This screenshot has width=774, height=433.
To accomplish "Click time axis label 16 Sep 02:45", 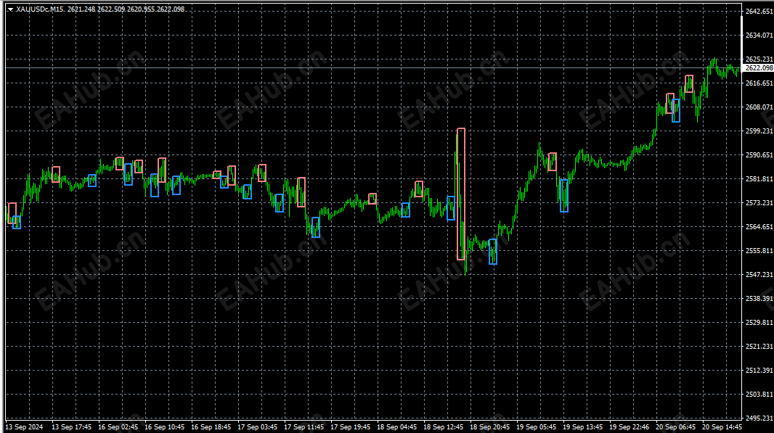I will pyautogui.click(x=118, y=427).
